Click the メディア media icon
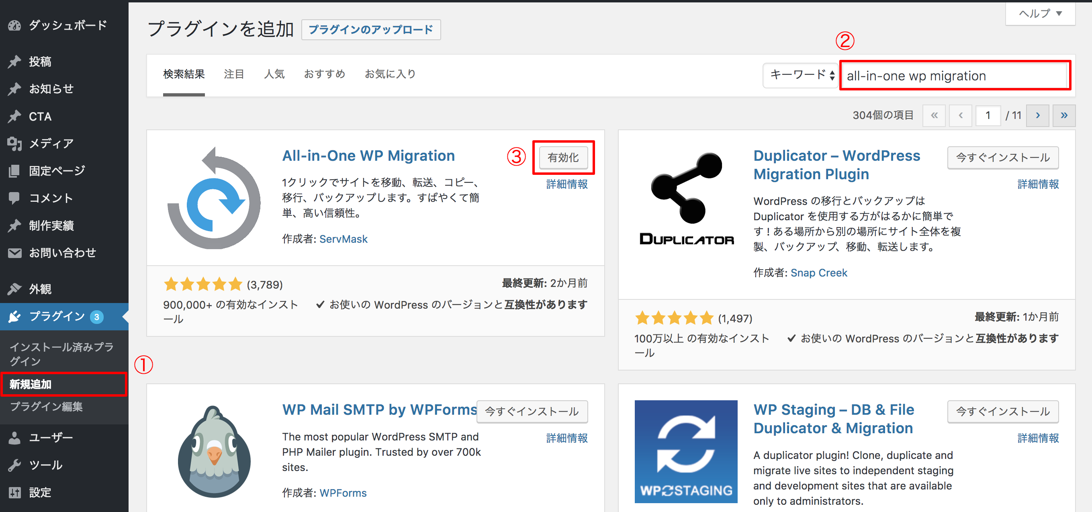Viewport: 1092px width, 512px height. (x=14, y=144)
